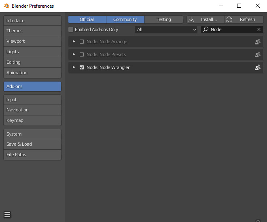Expand the Node Arrange add-on details

tap(74, 42)
